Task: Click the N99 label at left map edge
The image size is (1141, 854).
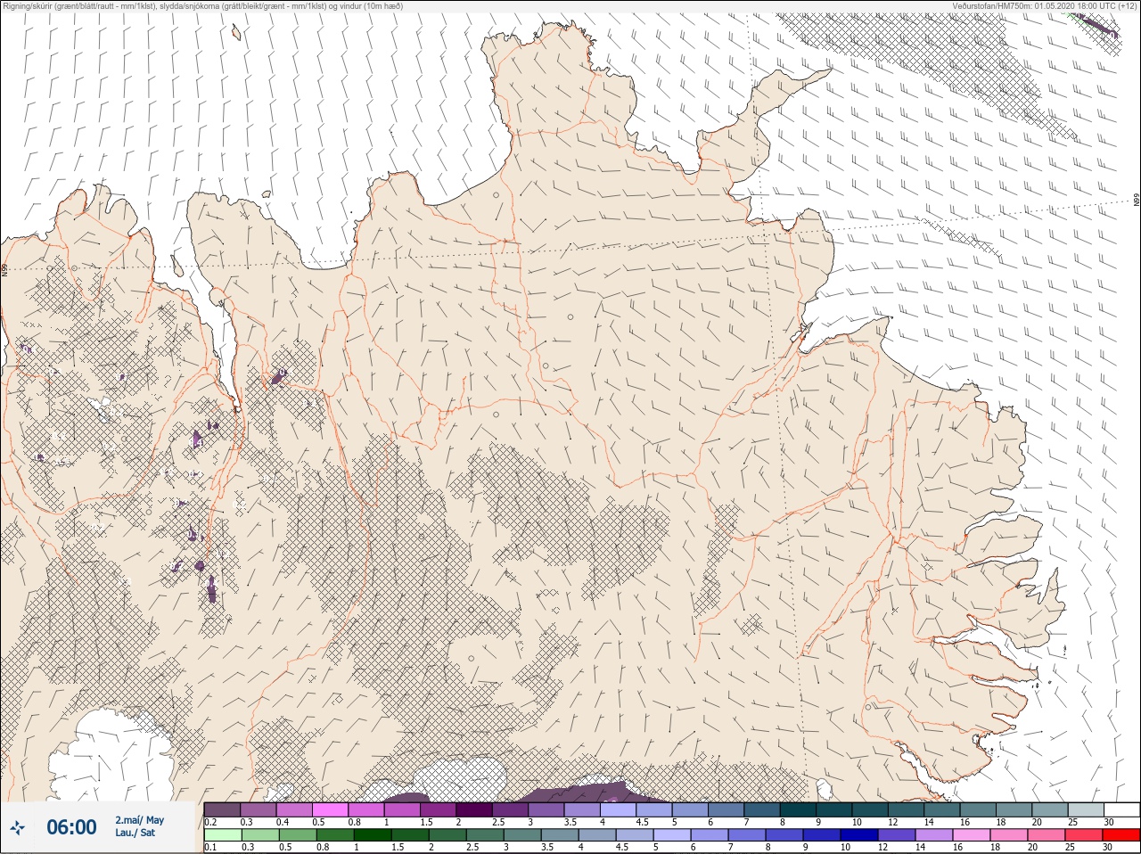Action: 4,269
